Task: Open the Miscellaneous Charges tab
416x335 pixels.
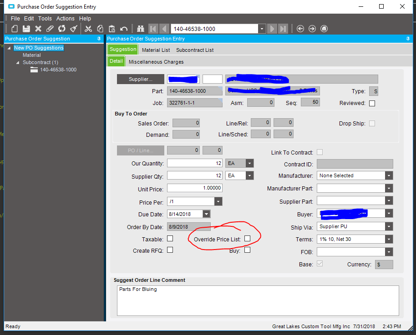Action: pyautogui.click(x=156, y=62)
